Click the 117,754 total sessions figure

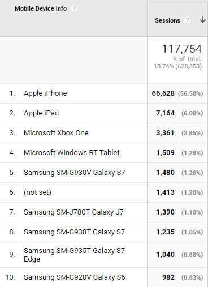(182, 49)
